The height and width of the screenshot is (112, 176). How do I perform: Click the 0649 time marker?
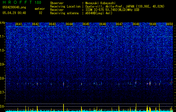tap(153, 24)
